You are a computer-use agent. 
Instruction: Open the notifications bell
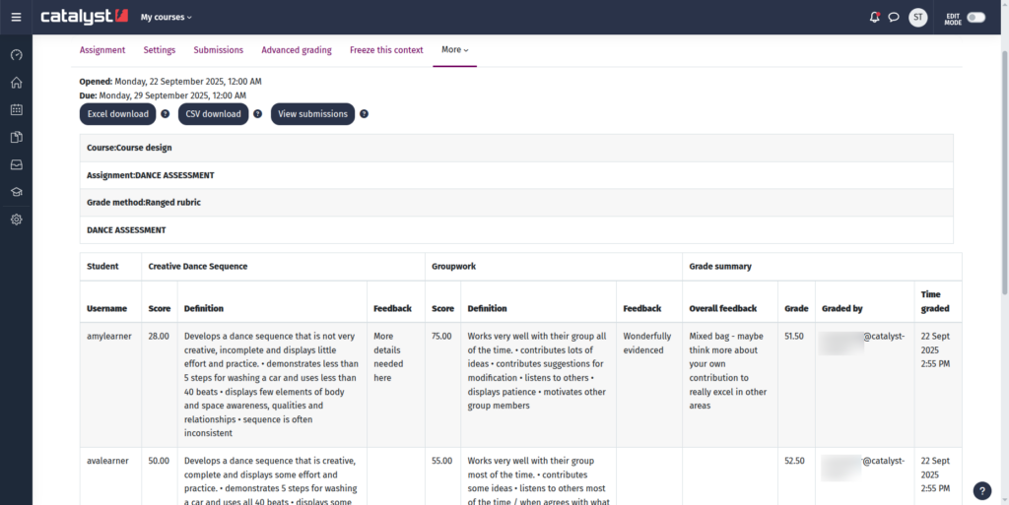(x=874, y=18)
